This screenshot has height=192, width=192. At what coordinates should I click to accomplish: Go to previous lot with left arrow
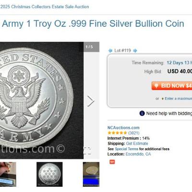tap(110, 51)
